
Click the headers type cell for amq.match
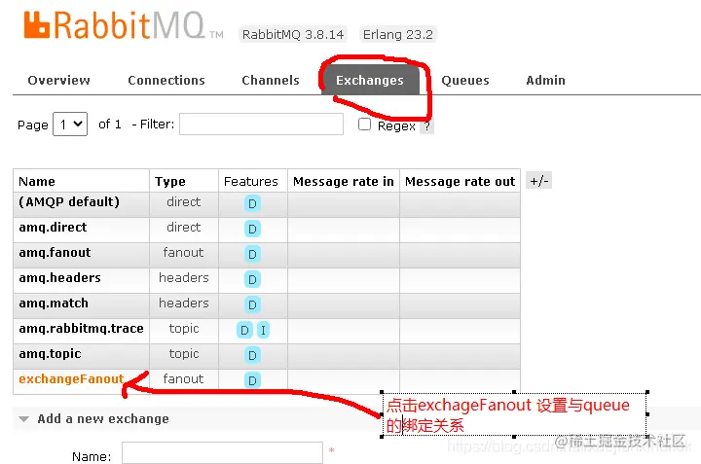(184, 303)
